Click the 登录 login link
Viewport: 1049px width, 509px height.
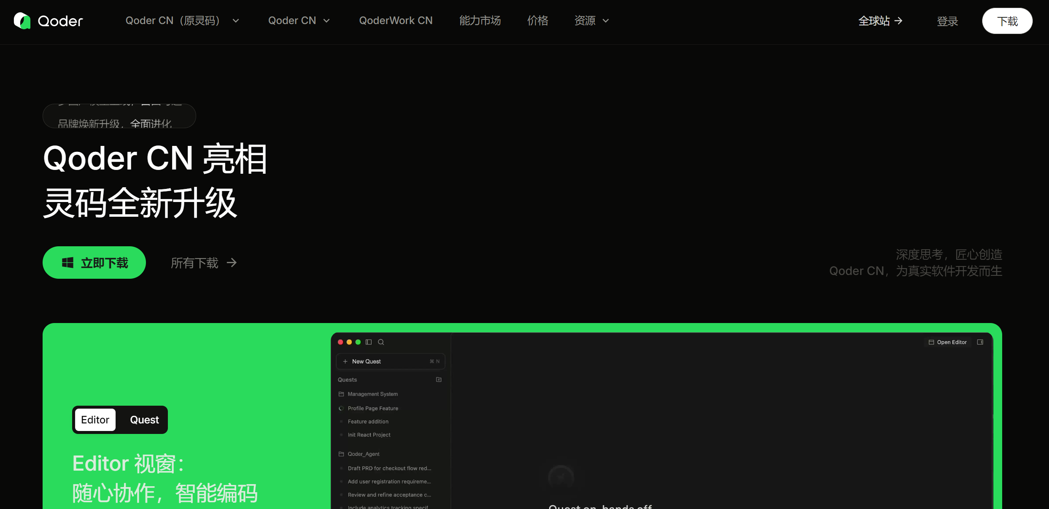pyautogui.click(x=947, y=21)
